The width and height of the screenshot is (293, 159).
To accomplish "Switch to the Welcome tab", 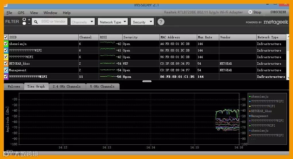I will pos(14,86).
